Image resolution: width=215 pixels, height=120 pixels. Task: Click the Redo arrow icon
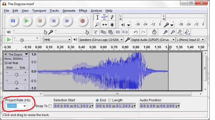(x=143, y=32)
